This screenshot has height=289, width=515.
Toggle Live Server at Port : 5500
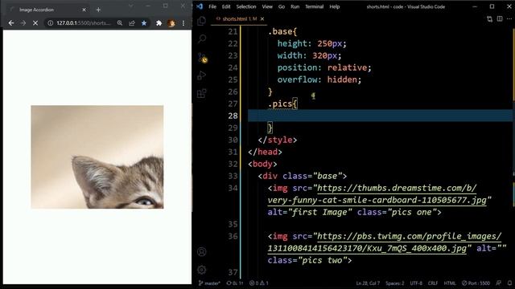click(x=476, y=283)
